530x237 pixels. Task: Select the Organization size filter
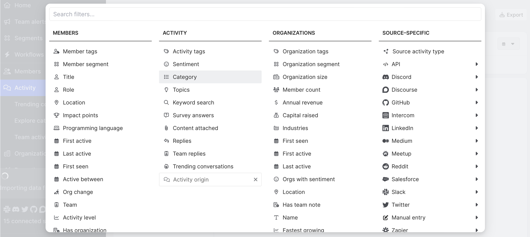coord(305,77)
